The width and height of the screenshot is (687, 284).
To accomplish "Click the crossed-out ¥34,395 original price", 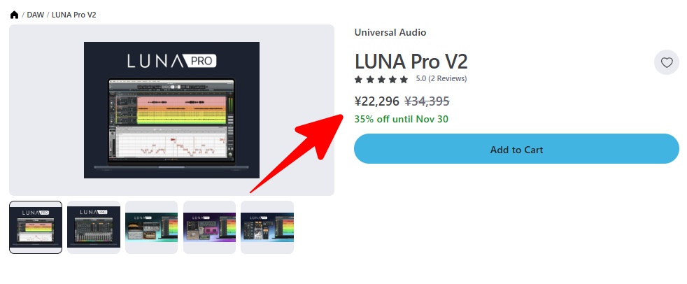I will [x=427, y=101].
